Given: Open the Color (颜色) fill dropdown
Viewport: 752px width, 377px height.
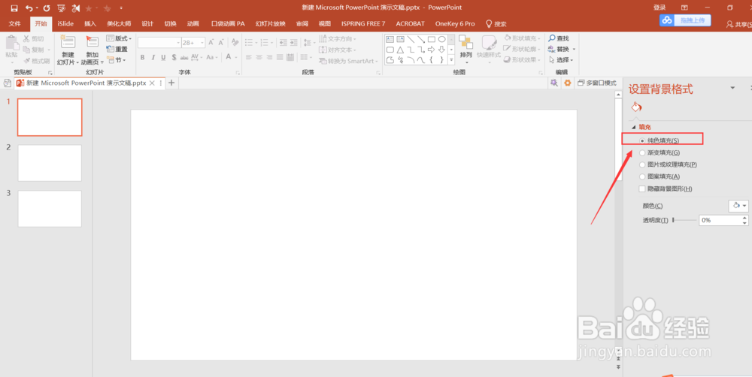Looking at the screenshot, I should (738, 206).
